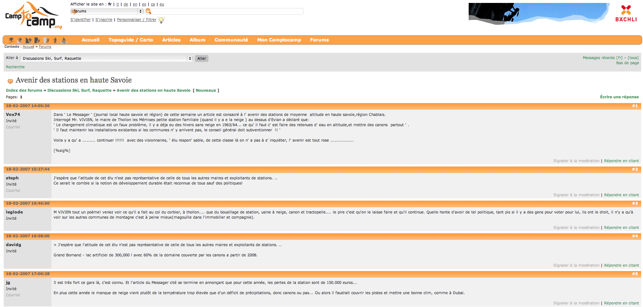Open the Album menu item
The image size is (643, 307).
(197, 40)
